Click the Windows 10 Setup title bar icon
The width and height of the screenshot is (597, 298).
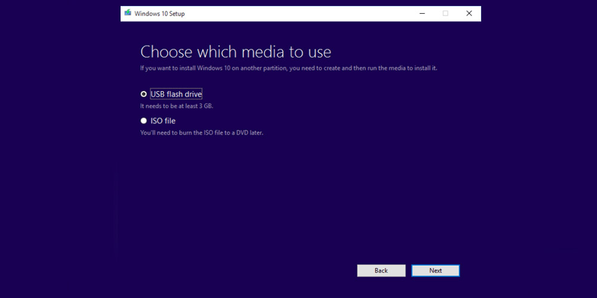point(128,13)
